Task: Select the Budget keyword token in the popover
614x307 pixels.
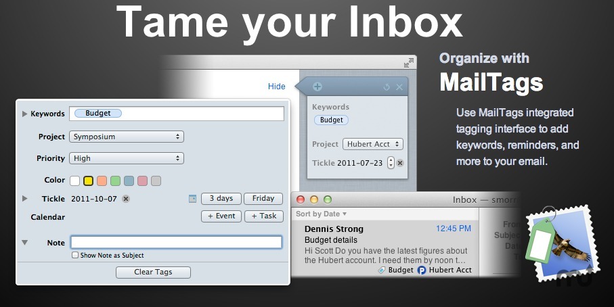Action: click(331, 120)
